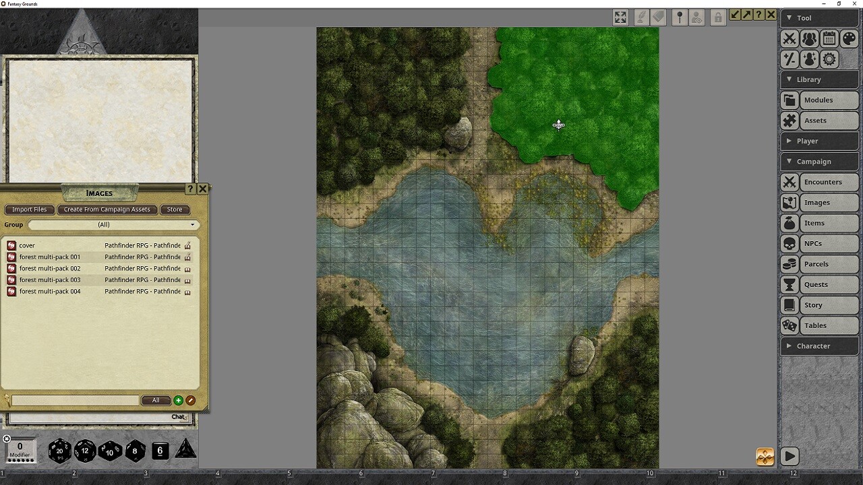Toggle the lock icon on the map toolbar
Image resolution: width=863 pixels, height=485 pixels.
click(x=717, y=17)
